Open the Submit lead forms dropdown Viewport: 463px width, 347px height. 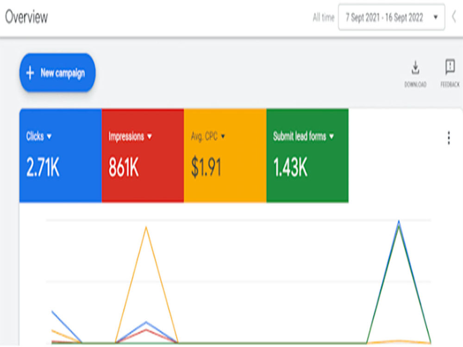coord(304,136)
